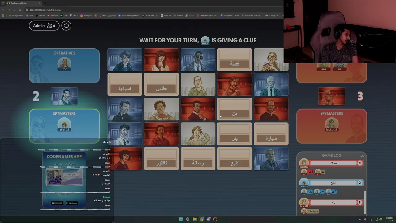396x223 pixels.
Task: Open the ChatGPT bookmark
Action: [166, 15]
